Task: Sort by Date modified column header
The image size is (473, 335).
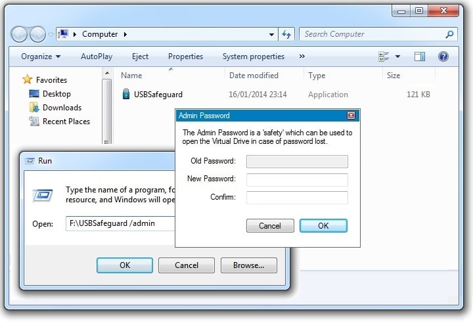Action: click(x=254, y=76)
